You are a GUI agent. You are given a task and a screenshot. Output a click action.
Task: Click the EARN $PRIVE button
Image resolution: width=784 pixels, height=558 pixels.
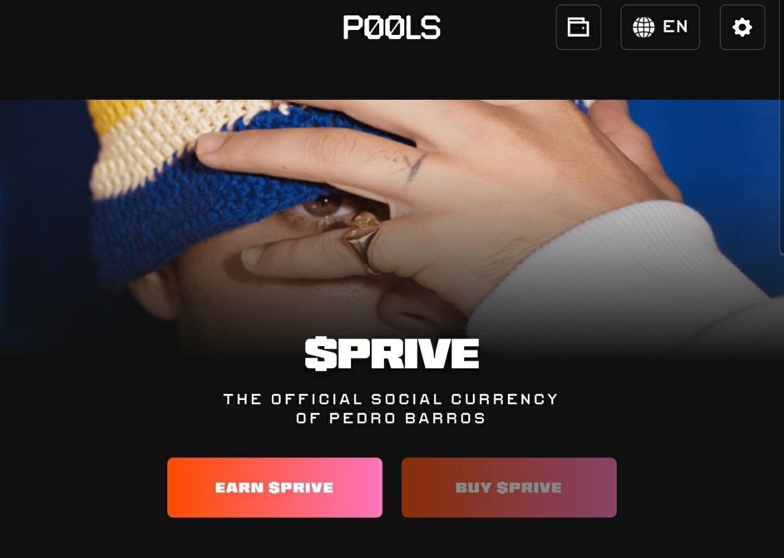pos(274,488)
